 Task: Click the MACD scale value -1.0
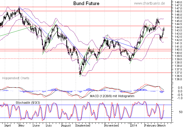point(179,98)
